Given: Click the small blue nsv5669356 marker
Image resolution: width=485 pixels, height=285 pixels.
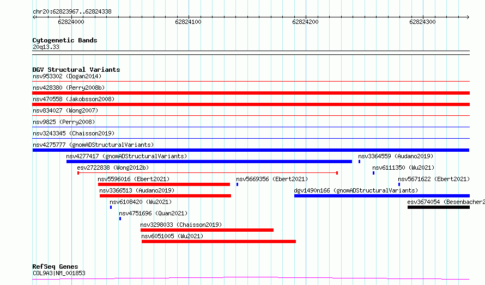Looking at the screenshot, I should [x=237, y=184].
